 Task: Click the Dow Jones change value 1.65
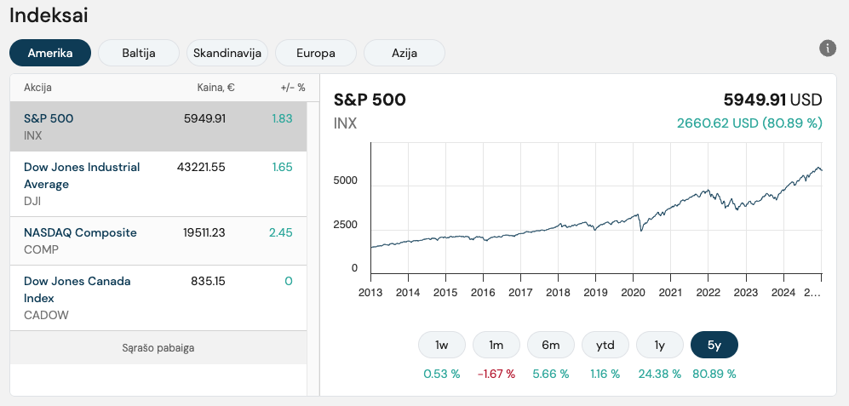(x=282, y=168)
